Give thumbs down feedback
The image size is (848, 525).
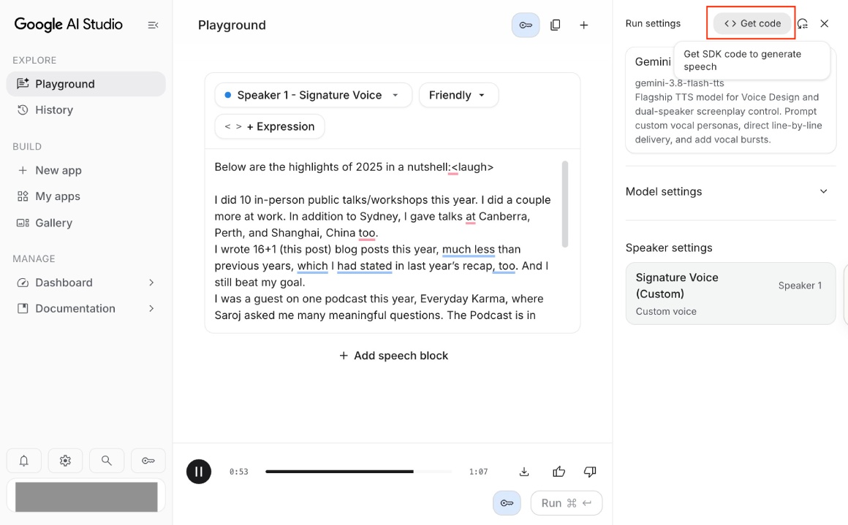click(590, 472)
